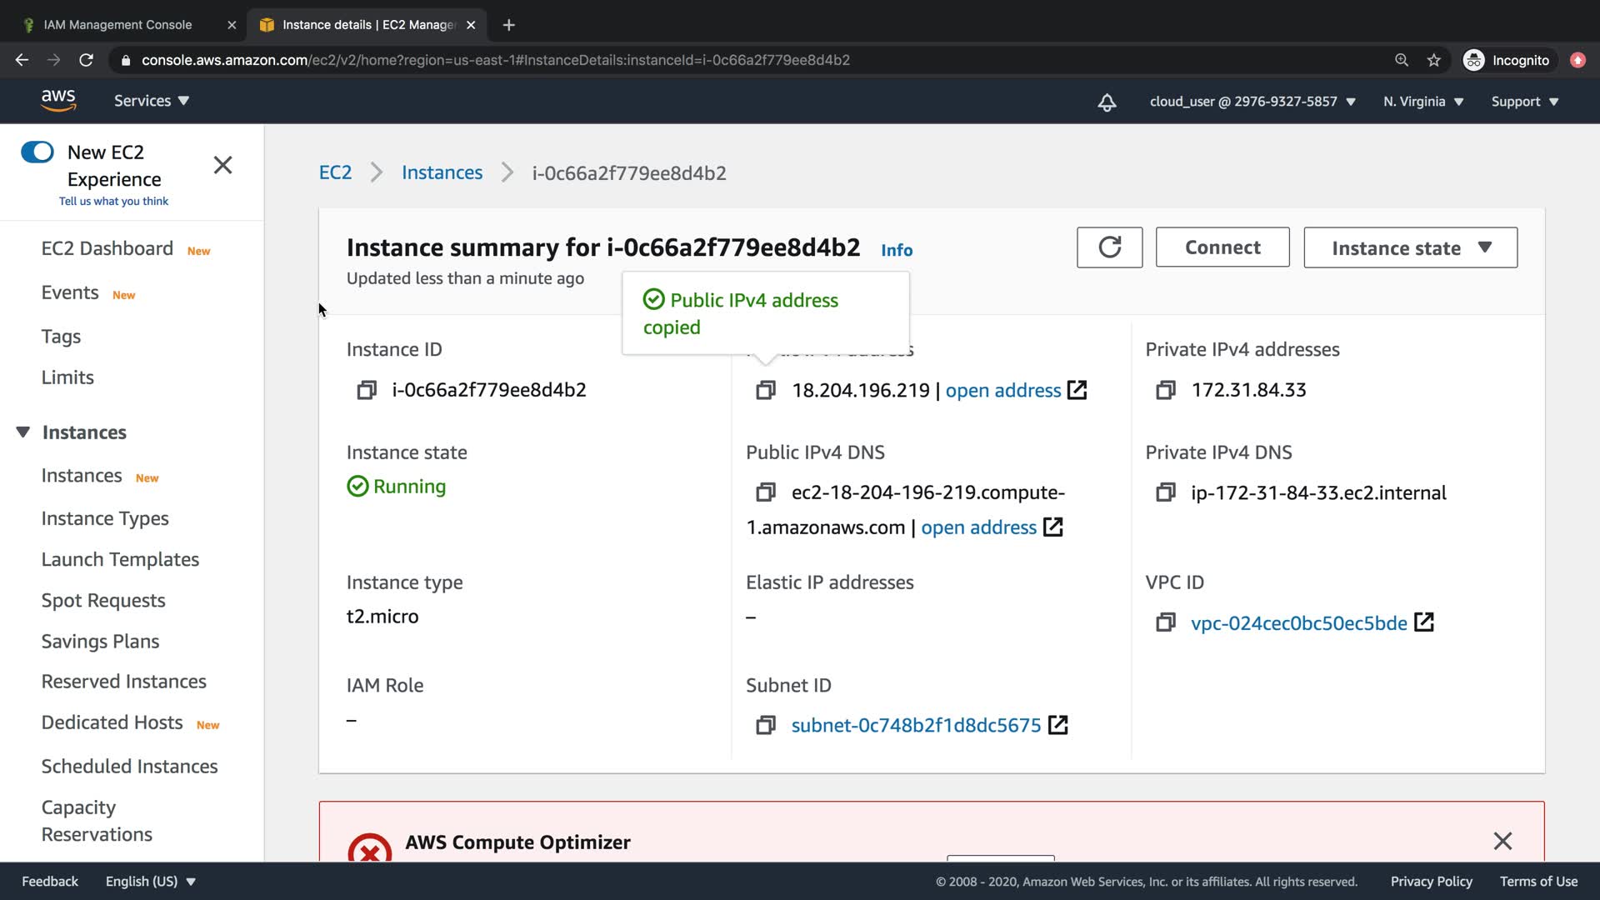Screen dimensions: 1600x900
Task: Open the AWS notifications bell
Action: (x=1107, y=102)
